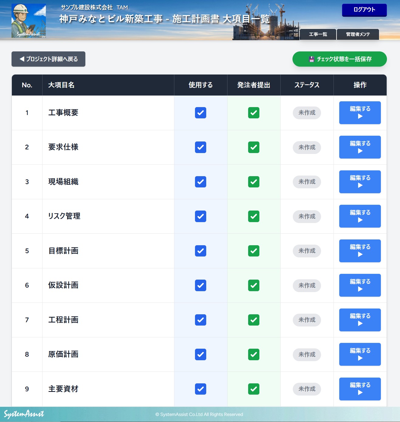
Task: Click the construction worker logo image
Action: tap(29, 21)
